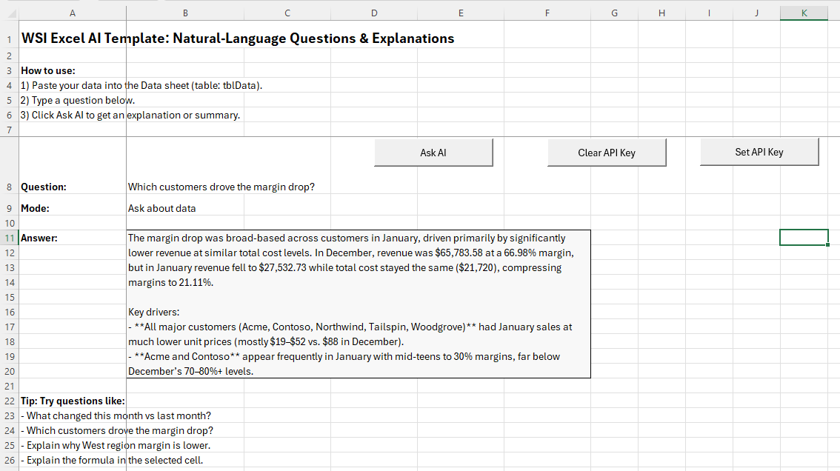Click column K header
The height and width of the screenshot is (471, 840).
[804, 13]
